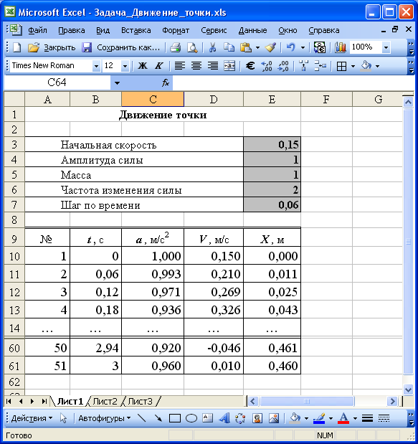Screen dimensions: 418x444
Task: Select the Arrow drawing tool
Action: pyautogui.click(x=158, y=418)
